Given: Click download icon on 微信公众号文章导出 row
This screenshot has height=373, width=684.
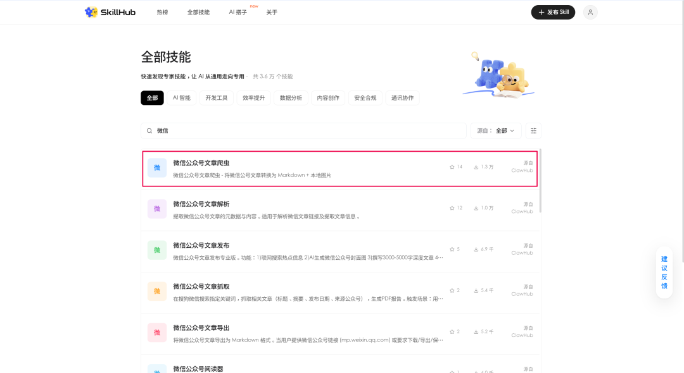Looking at the screenshot, I should tap(476, 332).
